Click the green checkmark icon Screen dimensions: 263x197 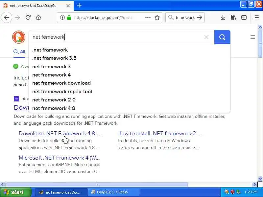point(16,66)
